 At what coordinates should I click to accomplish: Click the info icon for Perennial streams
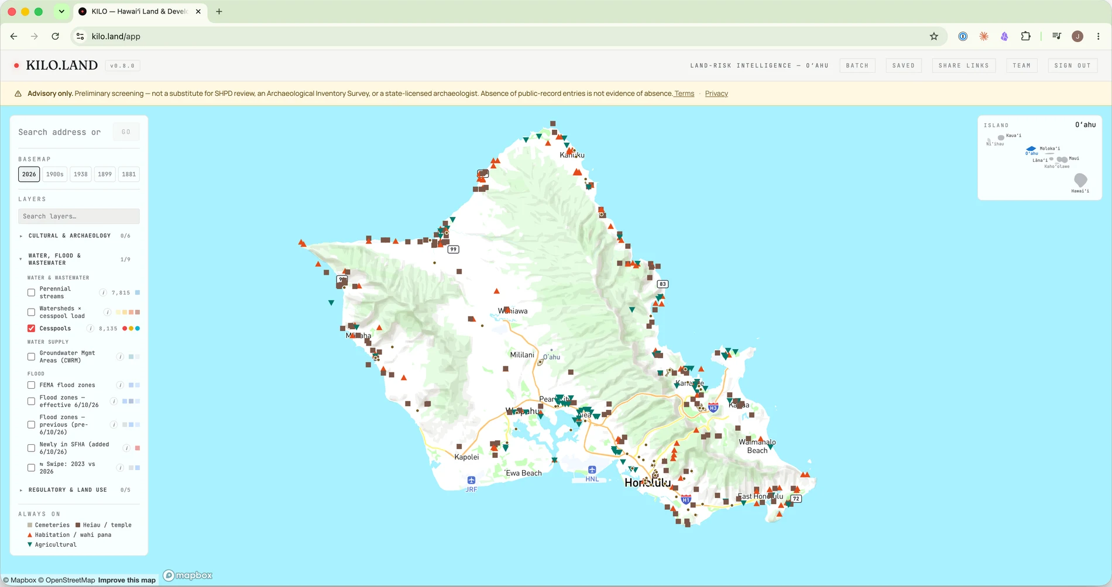[x=103, y=292]
